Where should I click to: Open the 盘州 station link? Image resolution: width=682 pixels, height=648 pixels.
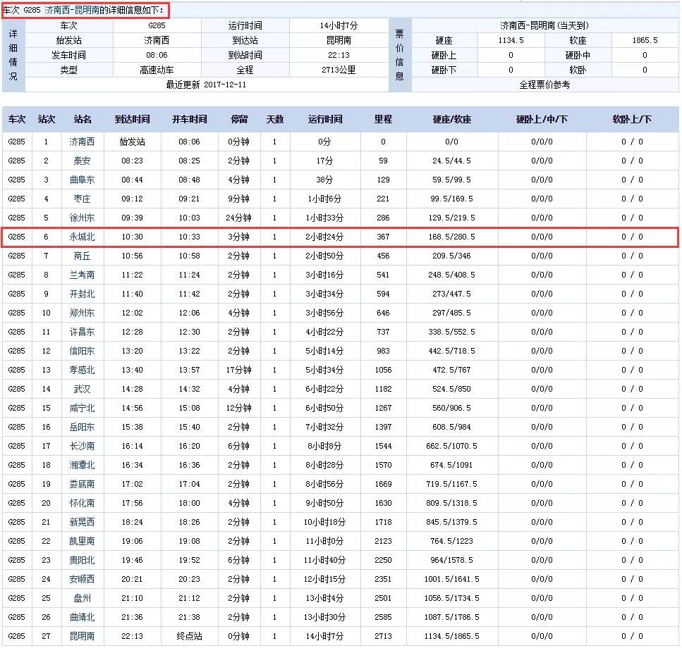click(83, 598)
